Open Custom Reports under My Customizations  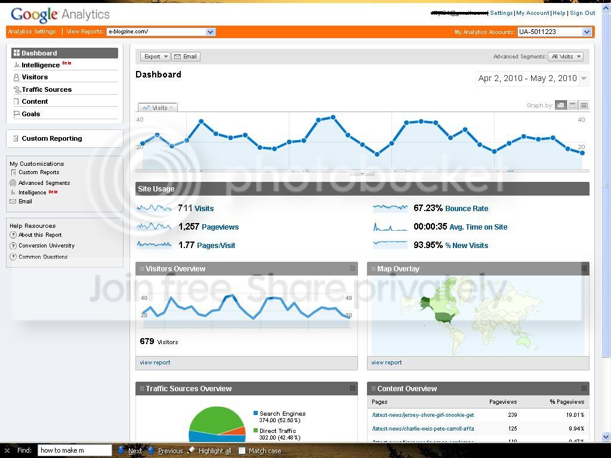(x=39, y=172)
